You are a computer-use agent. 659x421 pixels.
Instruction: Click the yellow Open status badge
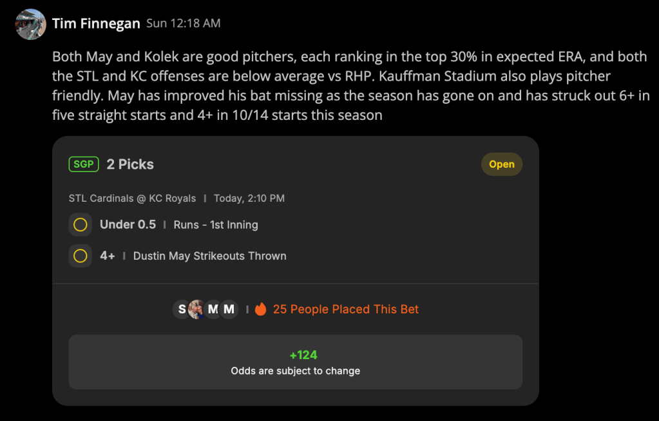tap(501, 164)
